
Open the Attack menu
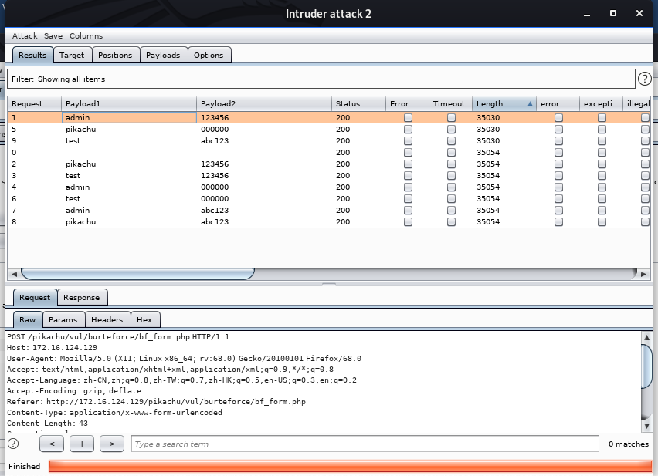[x=25, y=36]
